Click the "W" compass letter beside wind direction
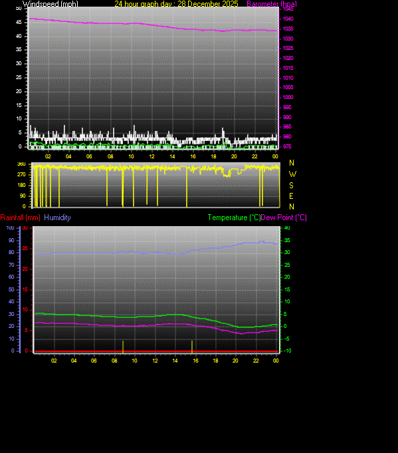Viewport: 398px width, 453px height. pyautogui.click(x=292, y=174)
